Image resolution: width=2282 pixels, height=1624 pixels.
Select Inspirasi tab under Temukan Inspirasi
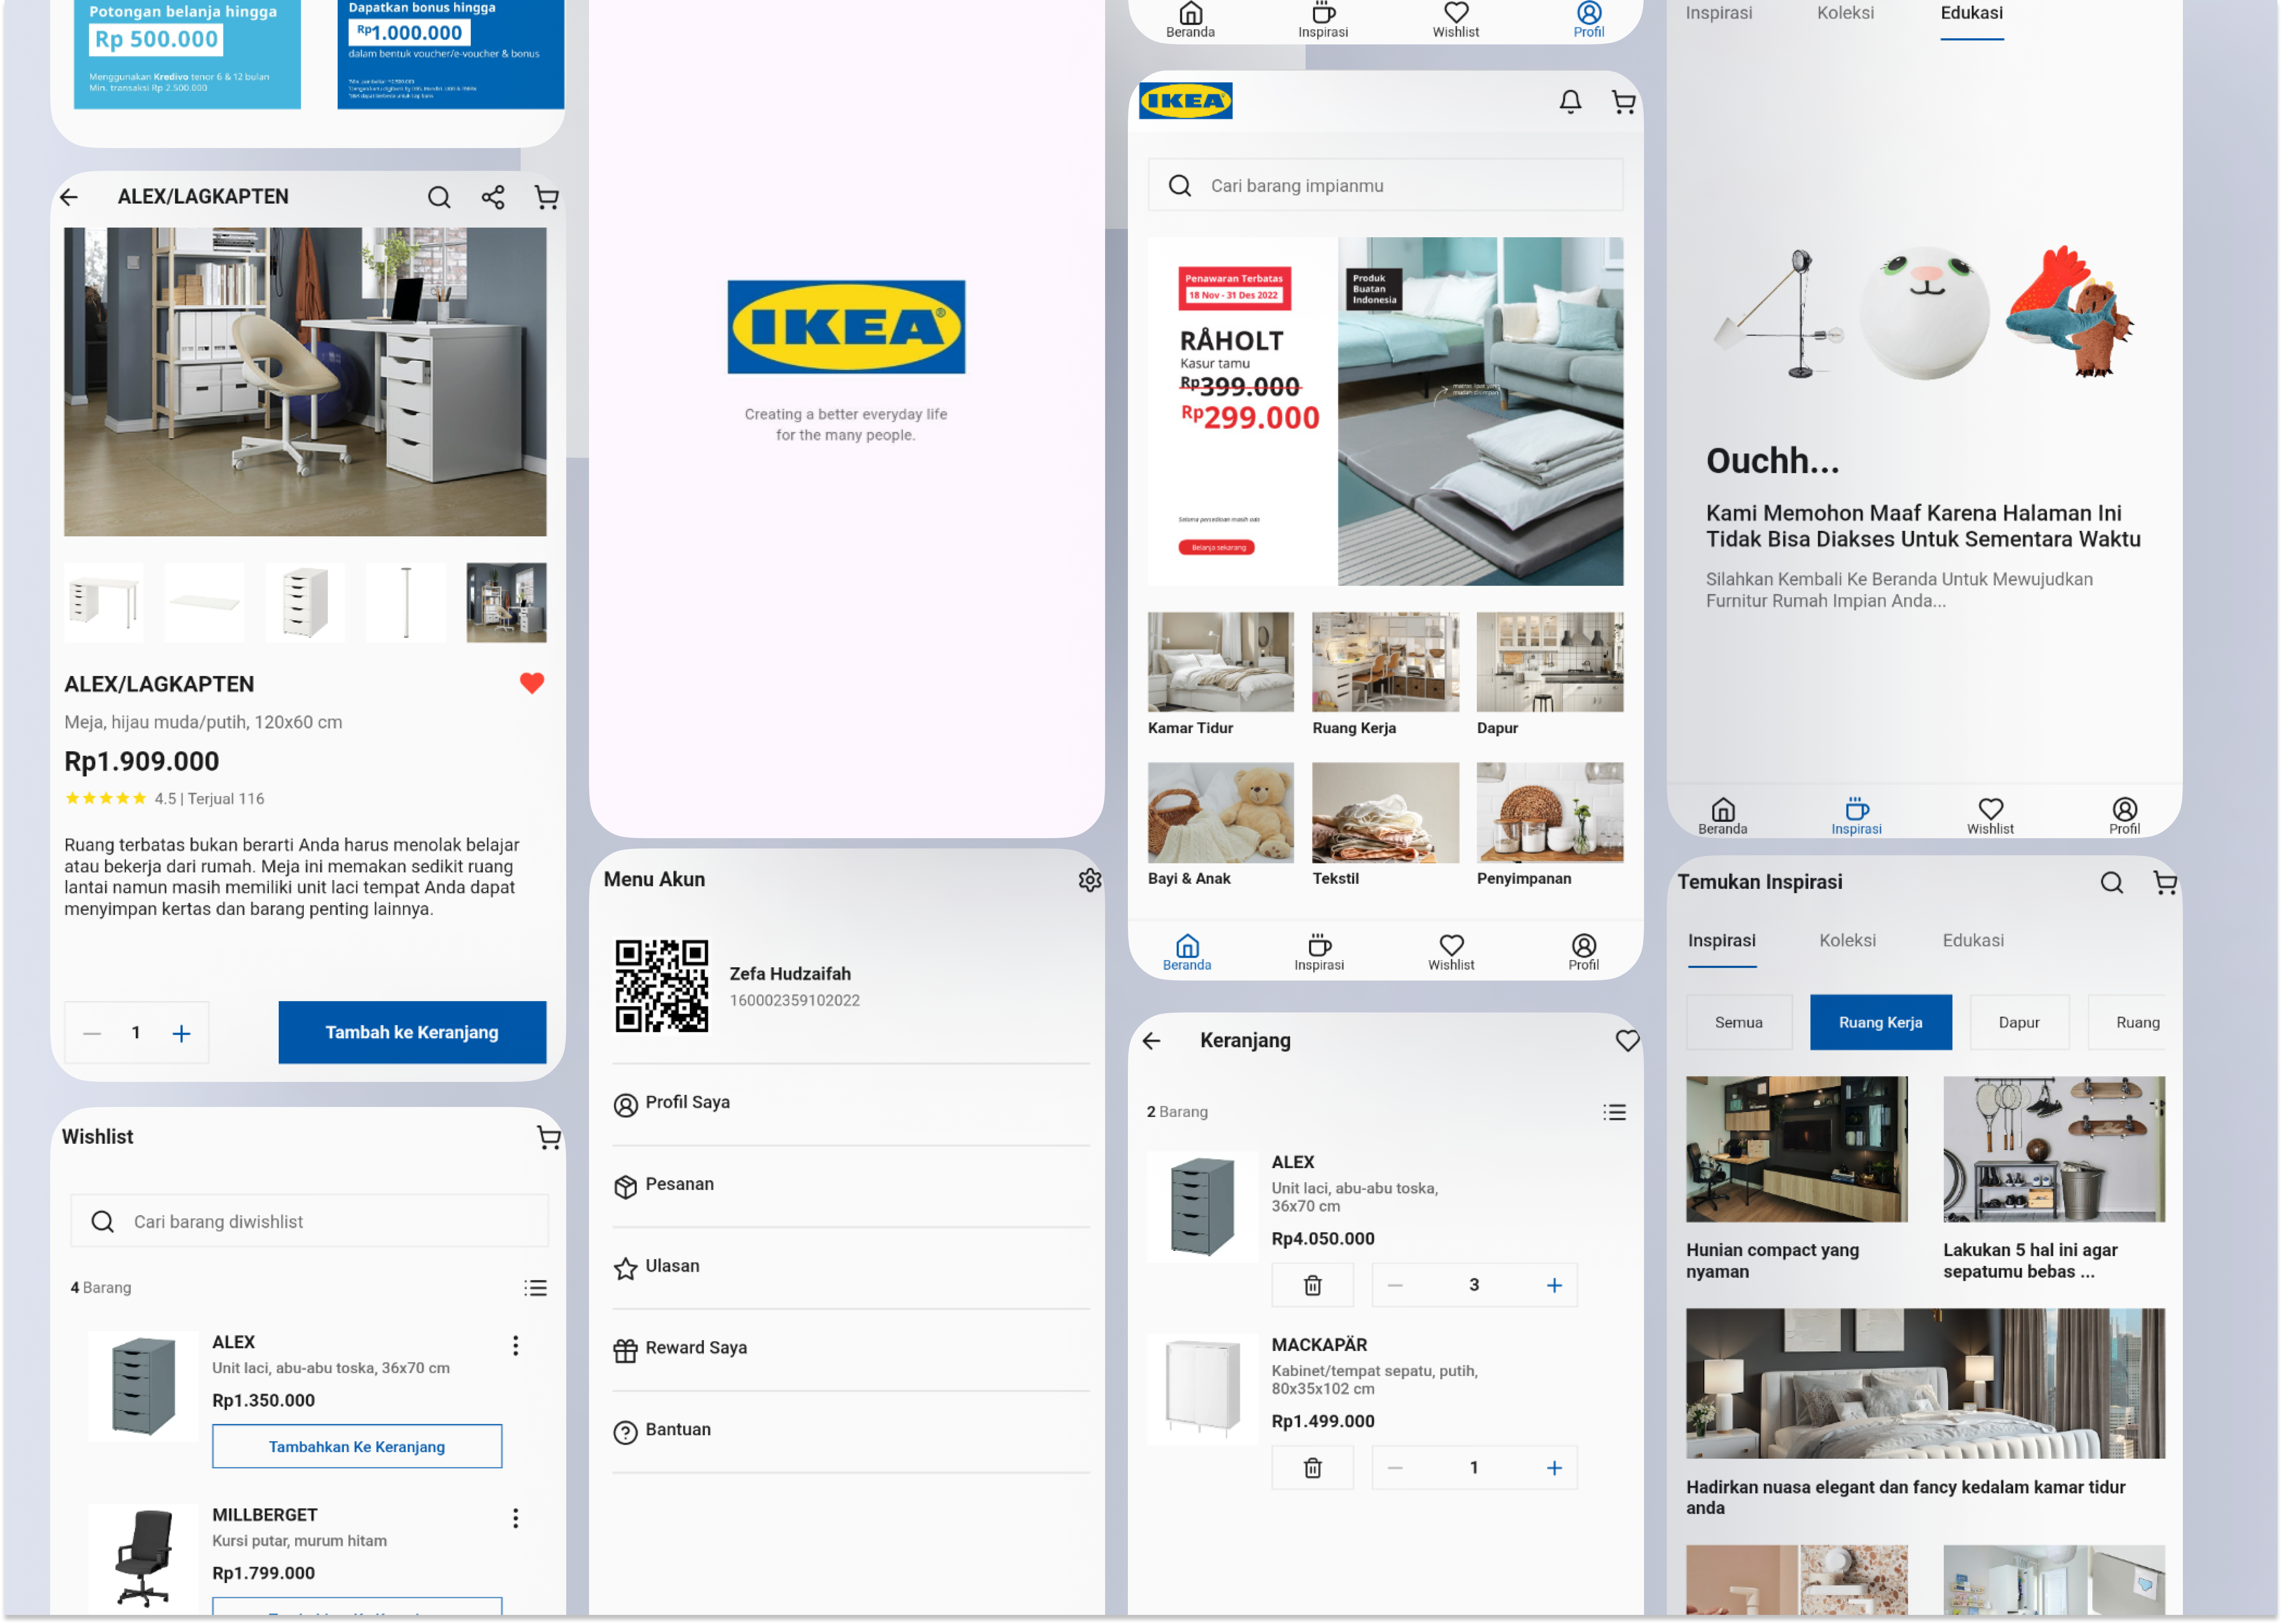click(1722, 941)
